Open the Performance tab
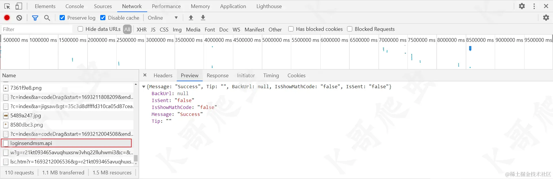553x179 pixels. 166,6
